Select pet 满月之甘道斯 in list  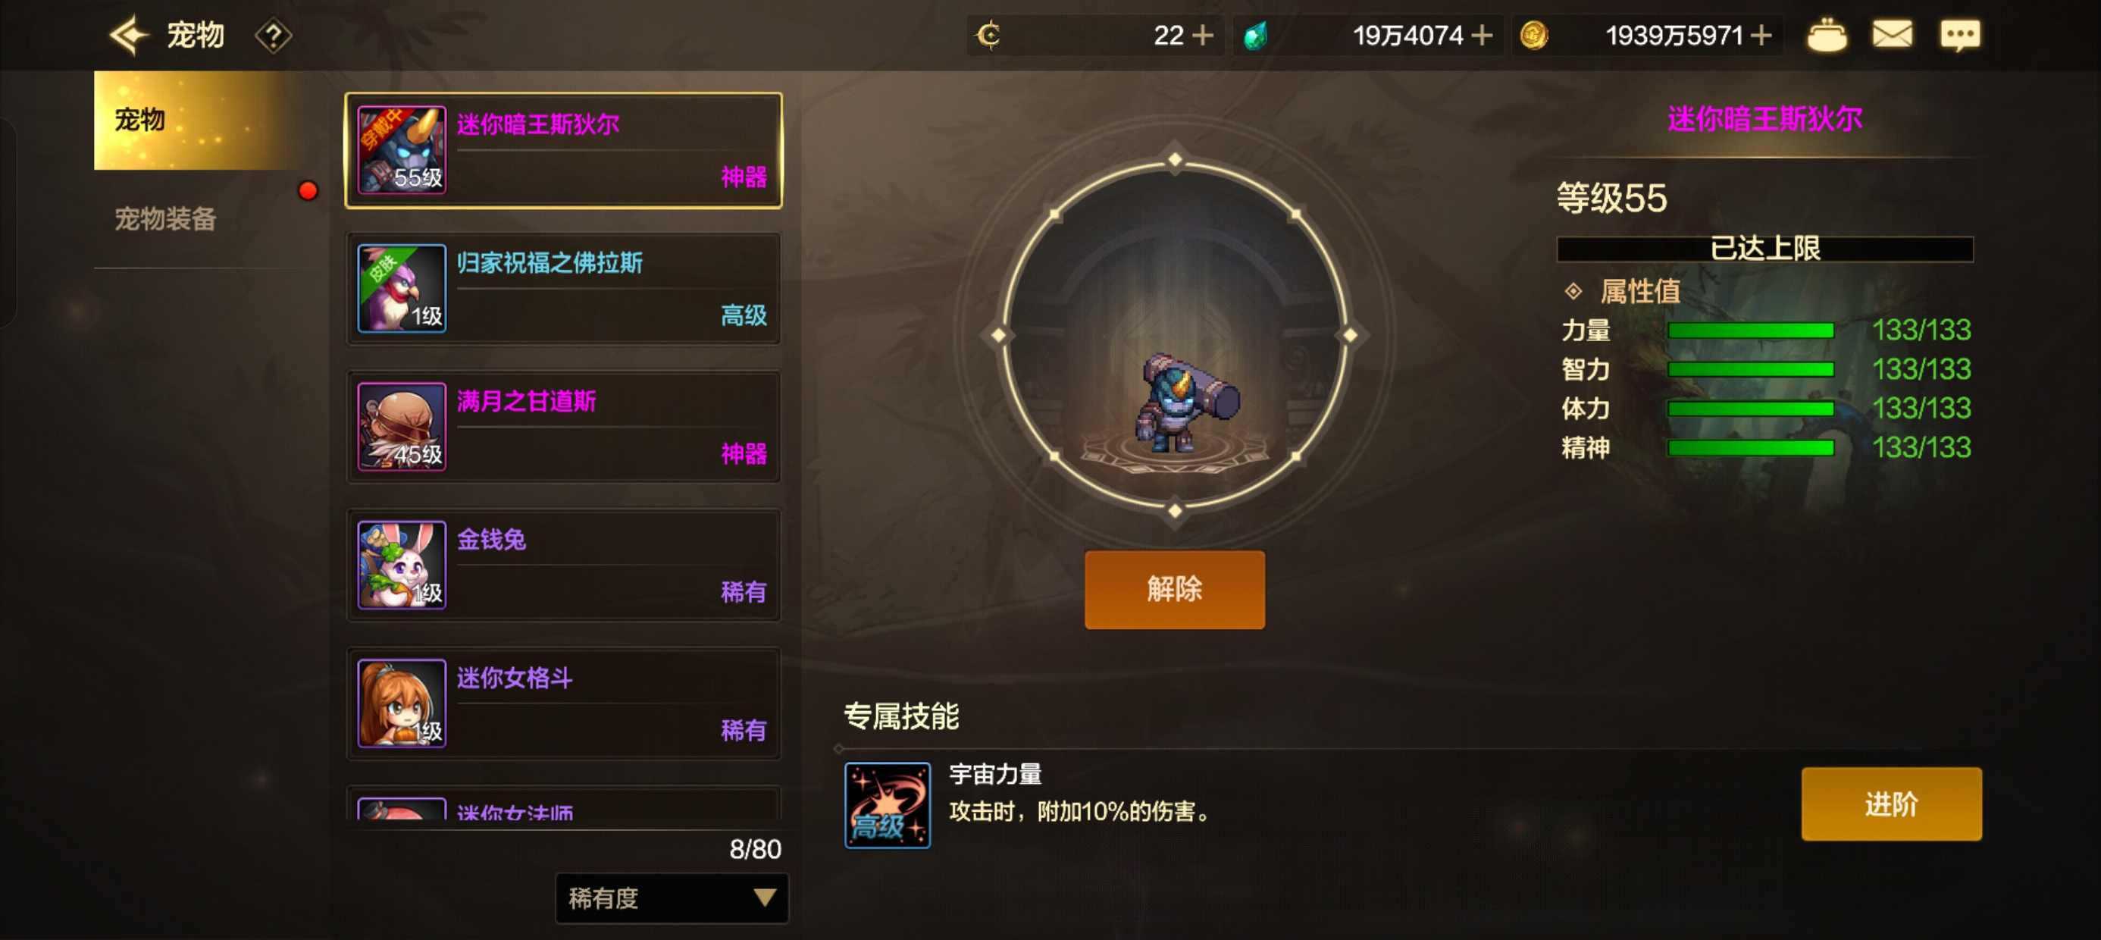564,427
